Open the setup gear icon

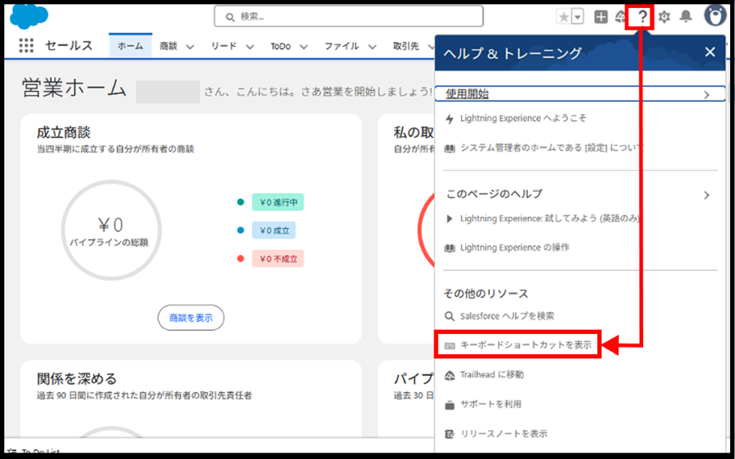click(665, 17)
